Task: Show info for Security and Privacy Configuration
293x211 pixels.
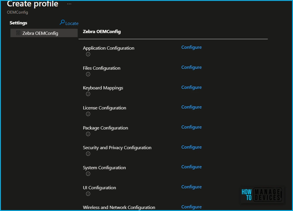Action: [88, 154]
